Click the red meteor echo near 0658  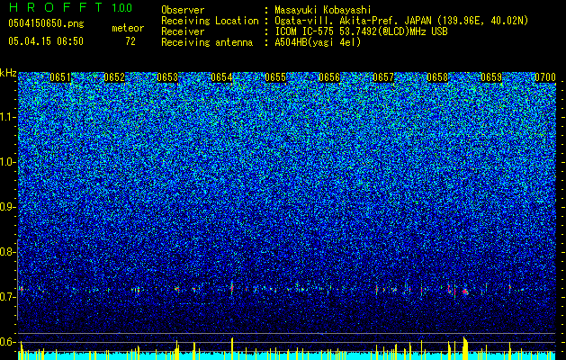click(465, 291)
